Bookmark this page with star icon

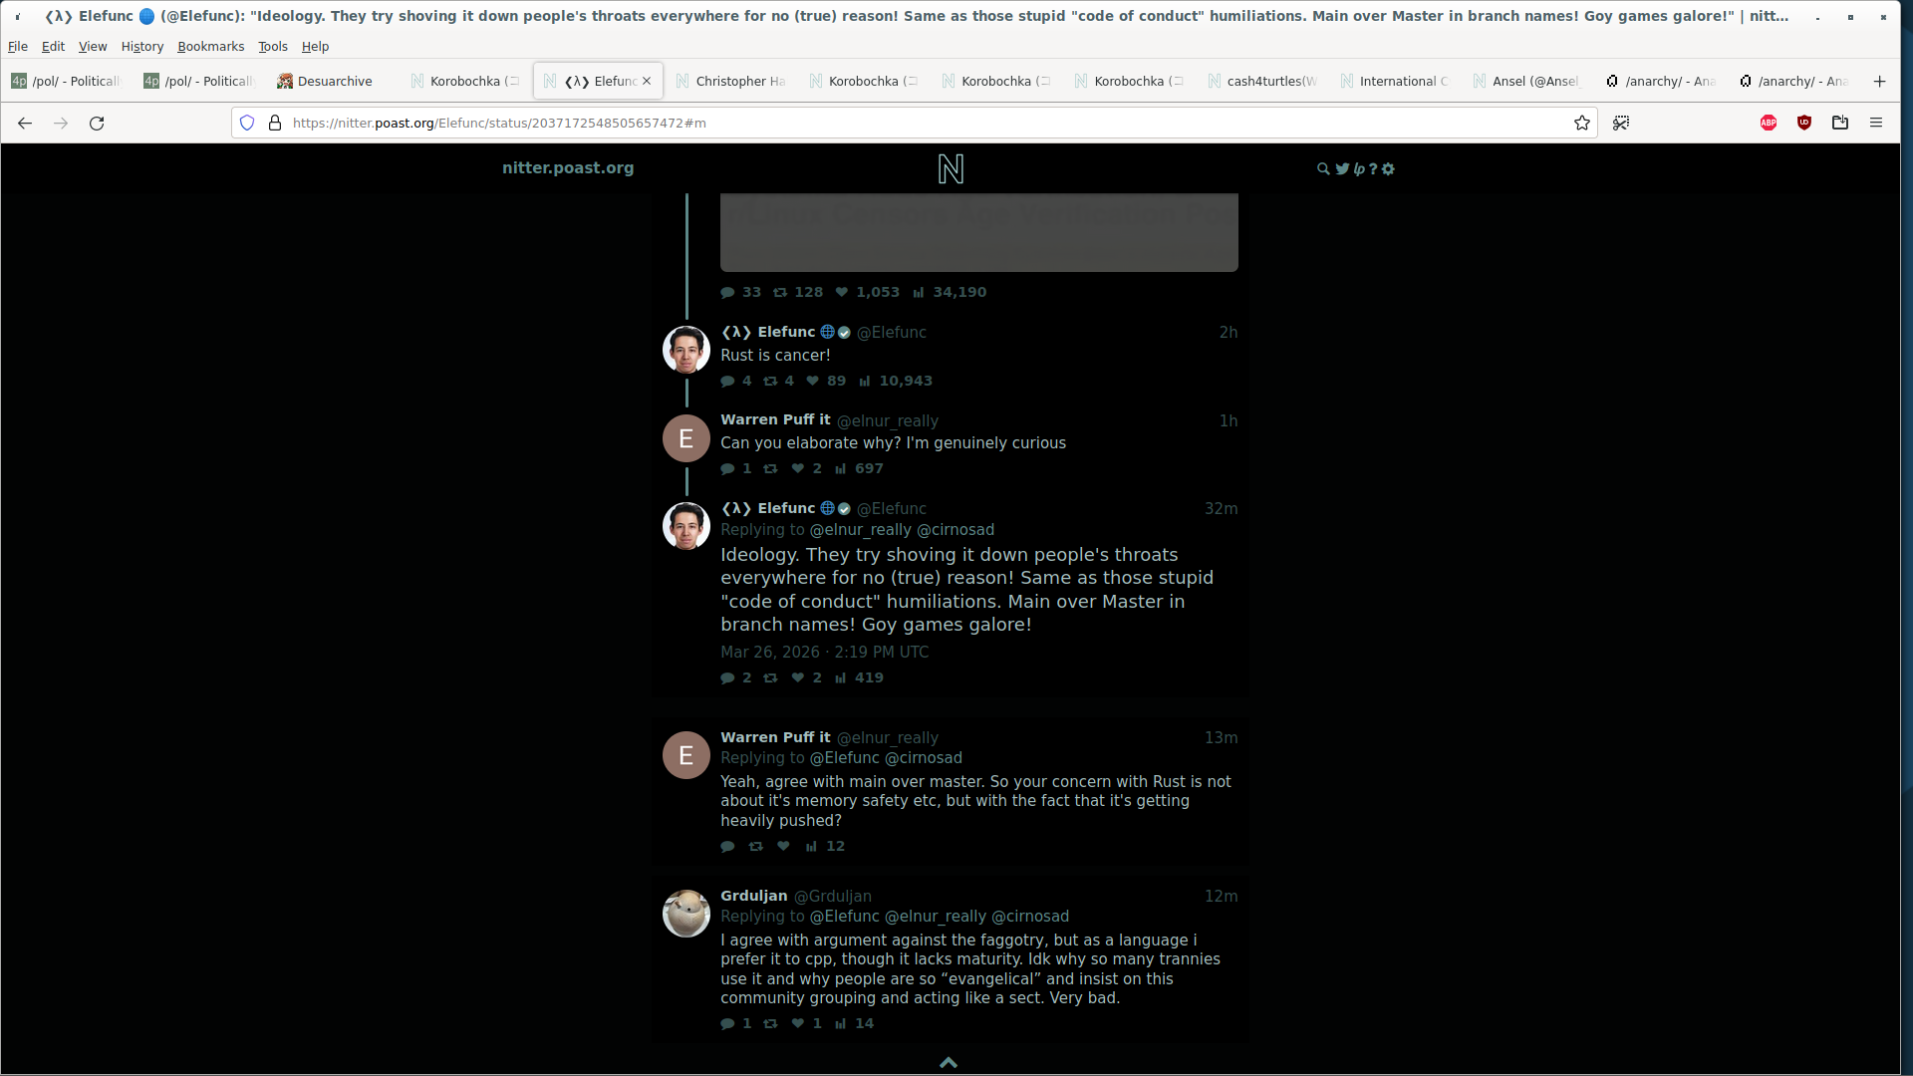pos(1581,123)
